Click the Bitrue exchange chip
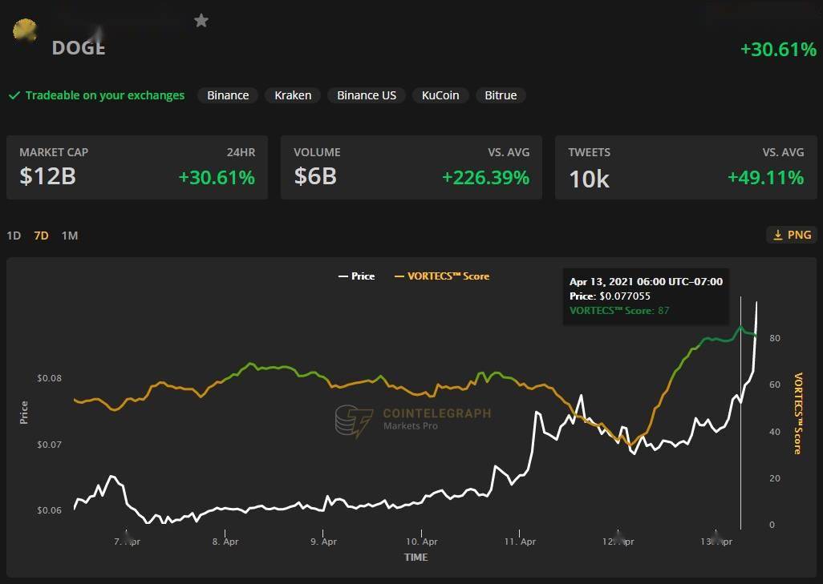Viewport: 823px width, 584px height. tap(501, 95)
